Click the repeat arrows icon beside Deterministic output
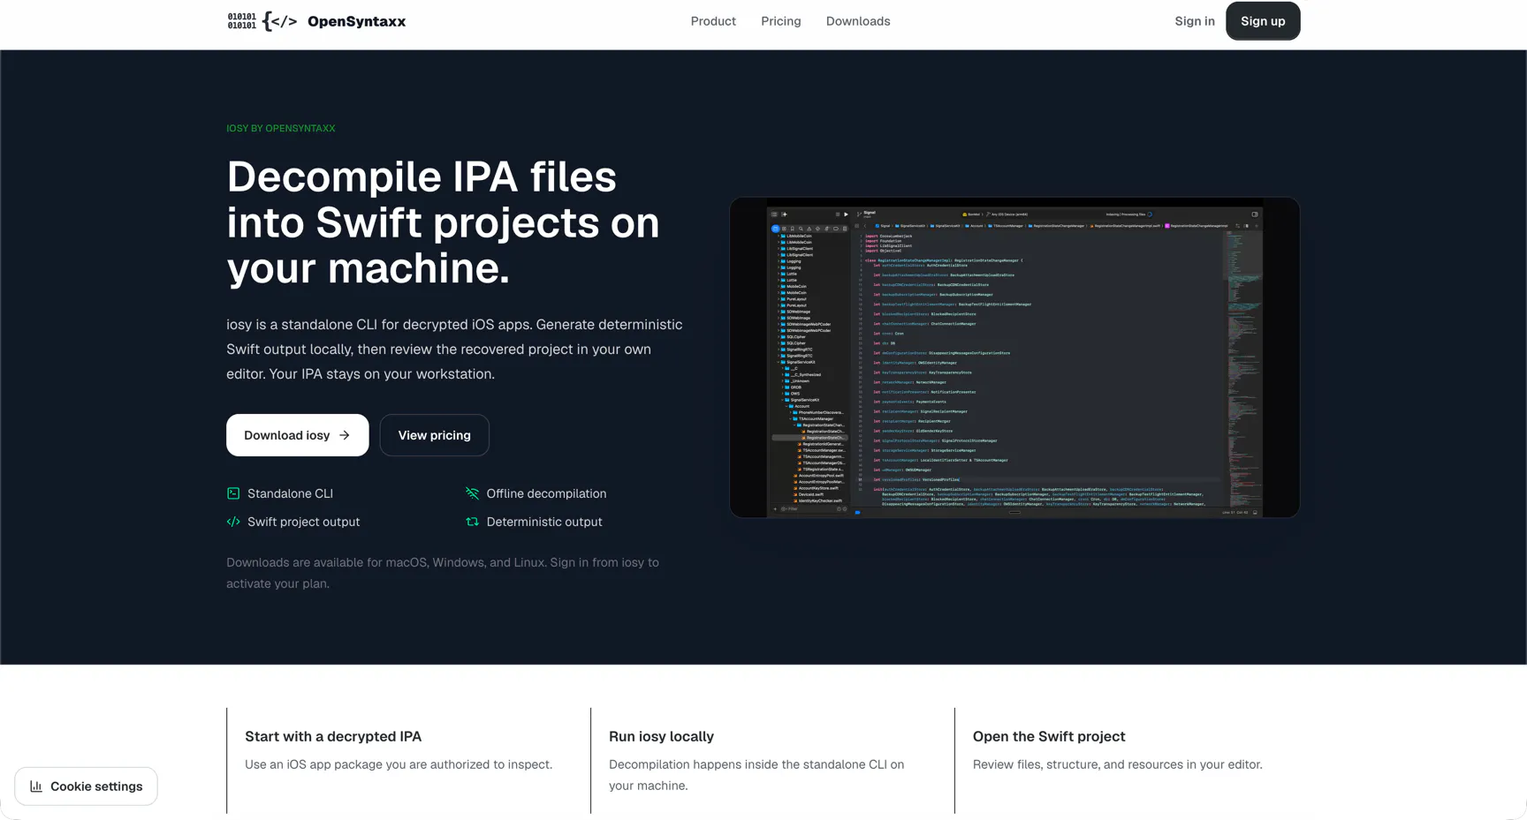 tap(473, 522)
